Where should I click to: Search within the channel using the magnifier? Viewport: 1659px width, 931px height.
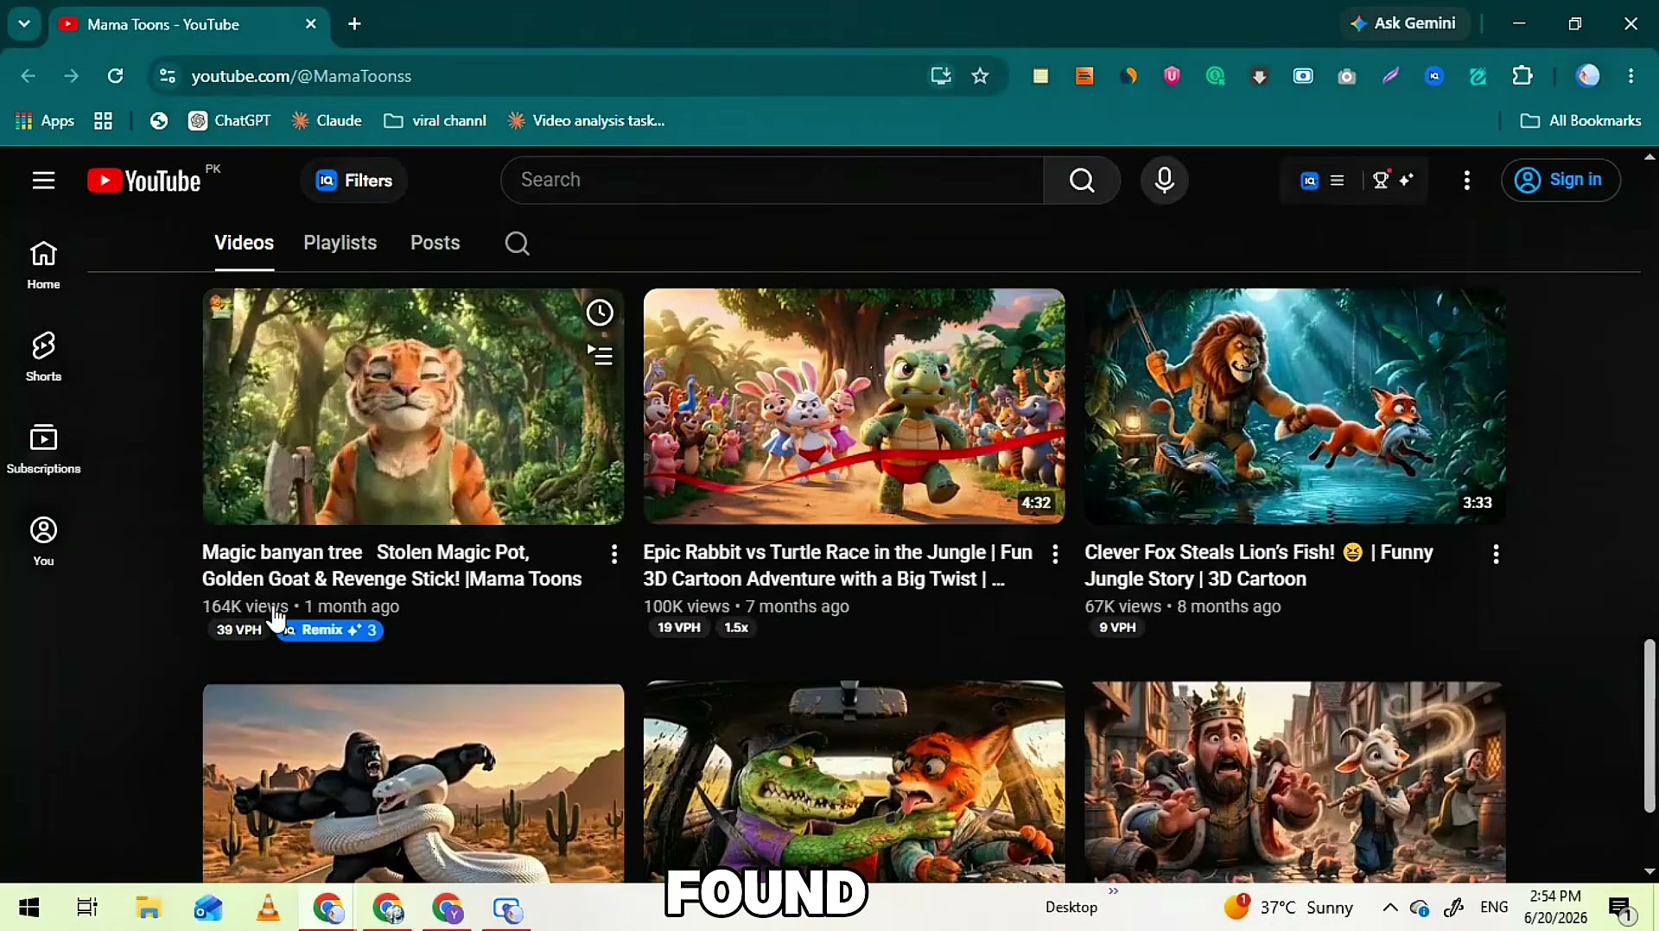click(517, 244)
